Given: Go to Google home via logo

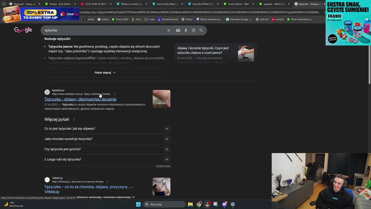Looking at the screenshot, I should pos(23,30).
